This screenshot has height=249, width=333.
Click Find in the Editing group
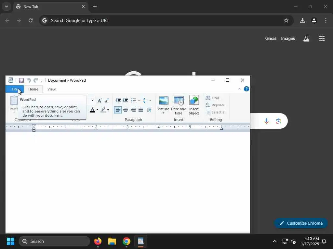[x=212, y=98]
